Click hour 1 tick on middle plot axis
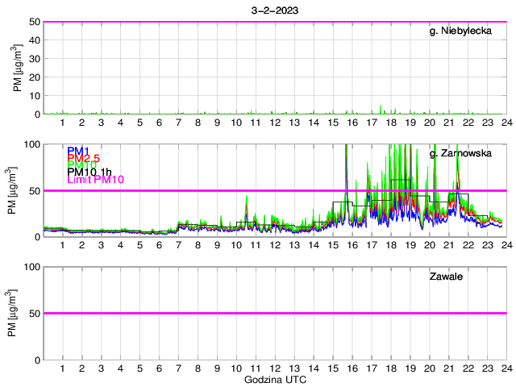This screenshot has width=516, height=387. pyautogui.click(x=63, y=245)
